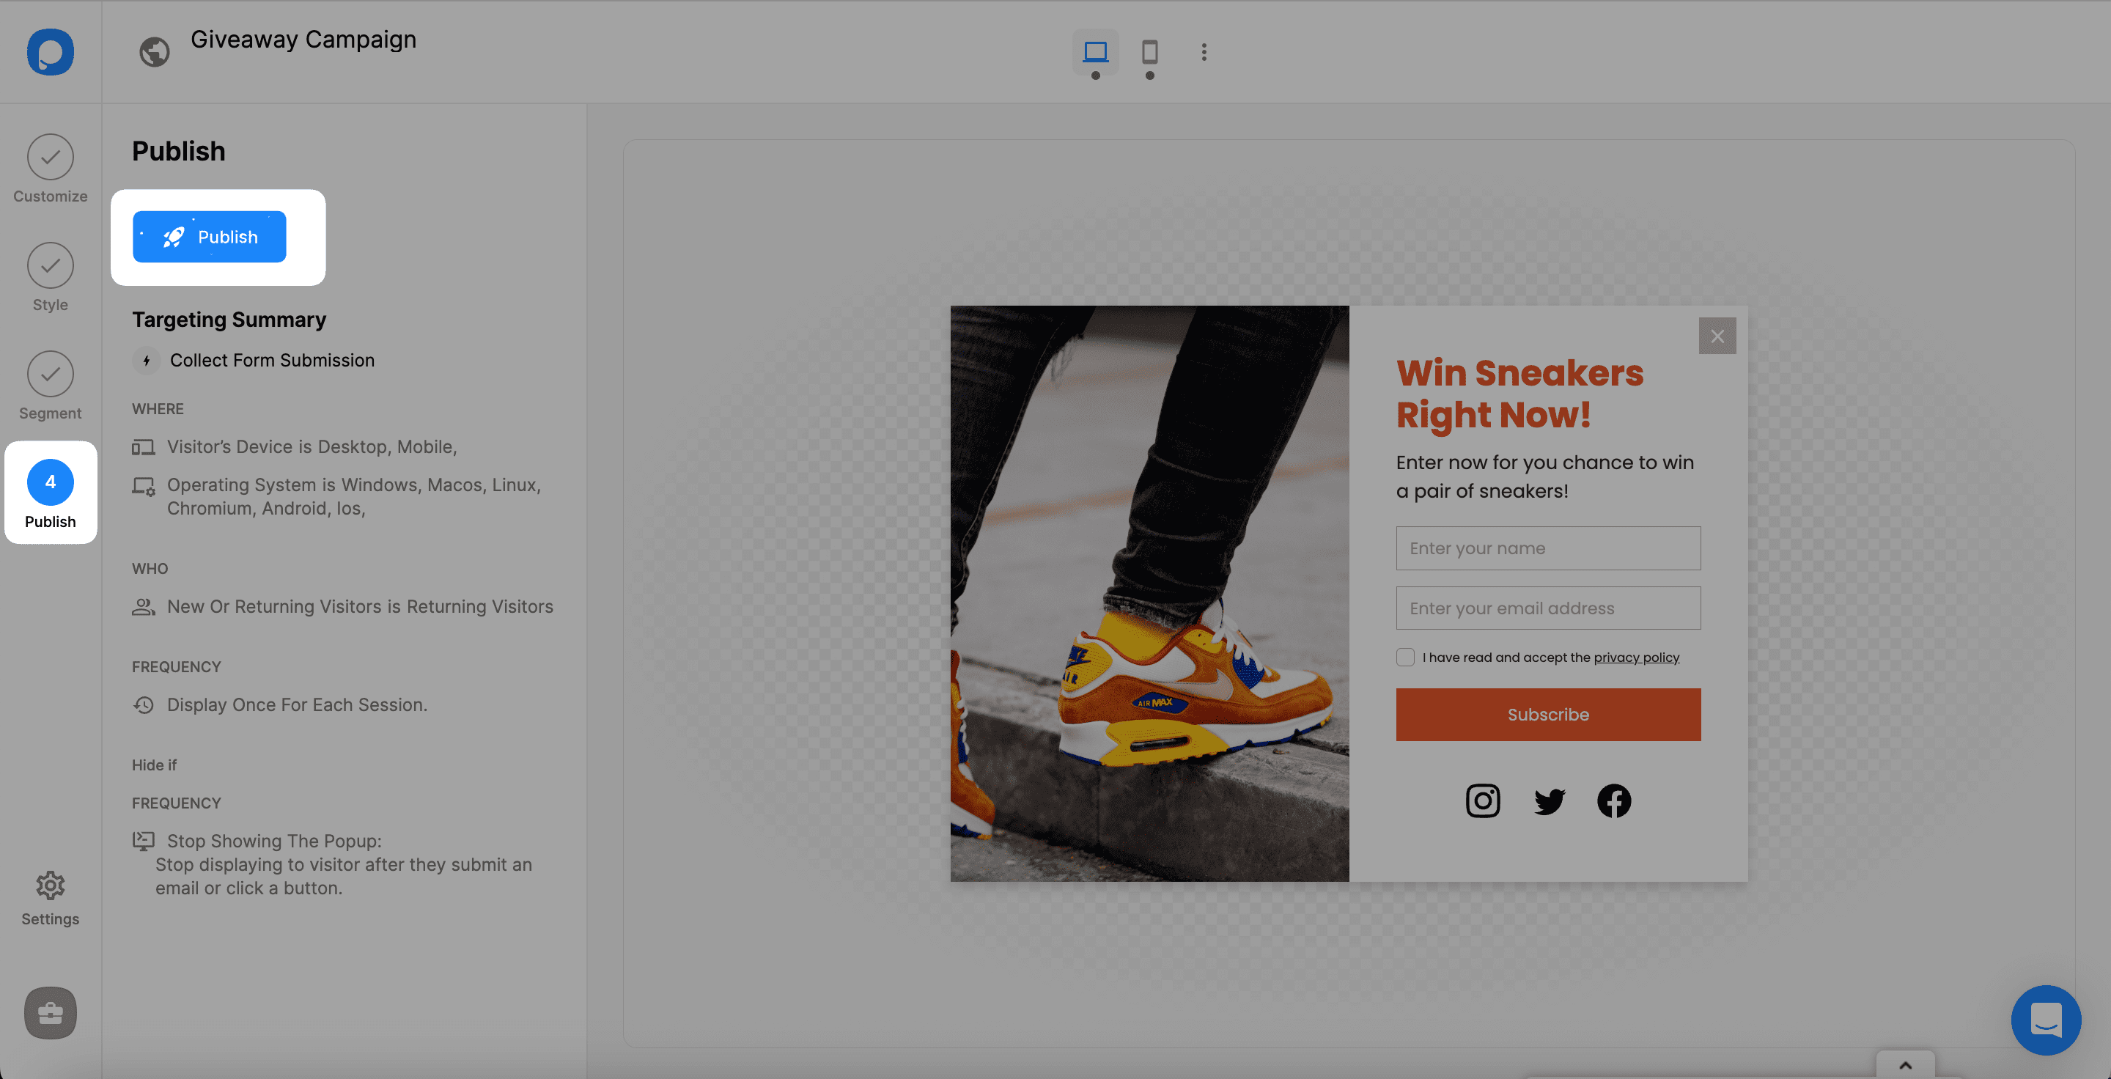Expand the bottom panel chevron
Viewport: 2111px width, 1079px height.
[x=1905, y=1065]
